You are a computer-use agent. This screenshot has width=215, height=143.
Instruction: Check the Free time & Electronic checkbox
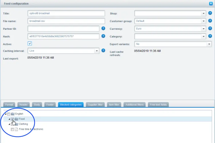tap(12, 129)
